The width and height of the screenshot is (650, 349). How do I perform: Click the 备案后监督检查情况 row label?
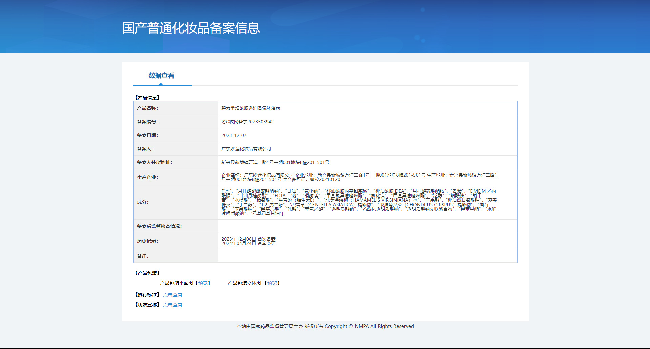(x=159, y=226)
